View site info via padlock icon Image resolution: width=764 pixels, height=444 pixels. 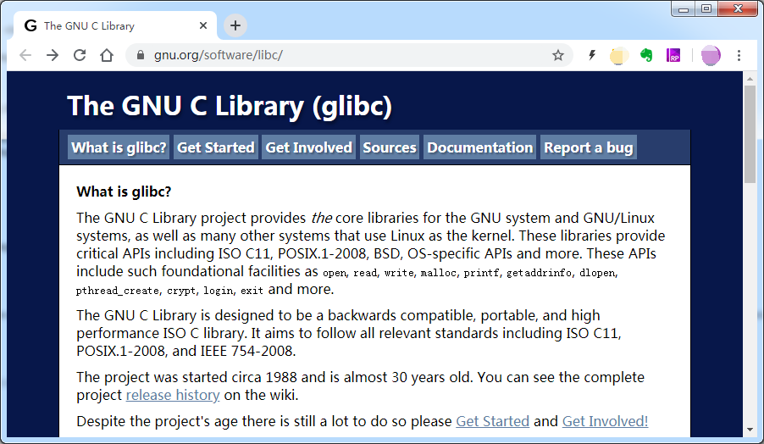coord(141,55)
